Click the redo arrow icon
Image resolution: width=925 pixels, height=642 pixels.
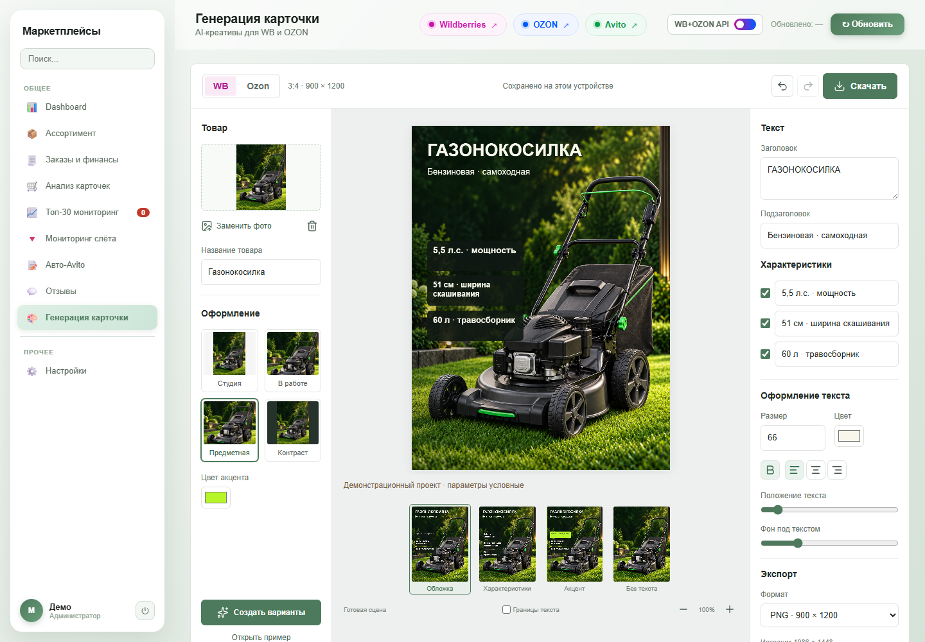tap(808, 86)
